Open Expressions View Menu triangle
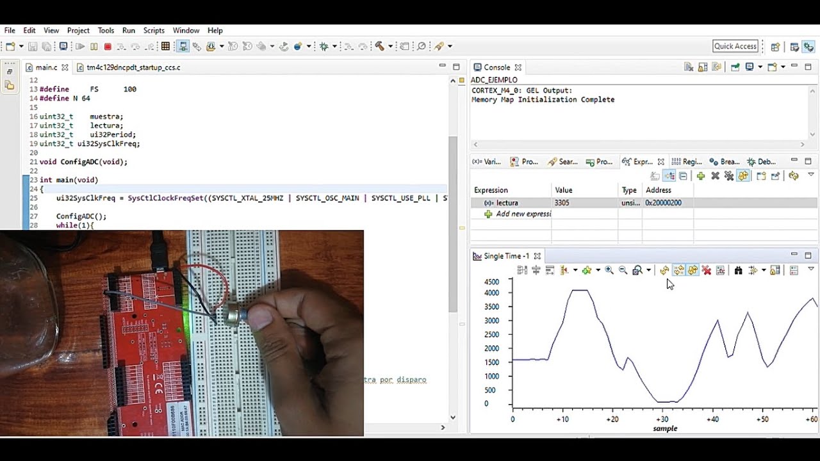 (811, 174)
